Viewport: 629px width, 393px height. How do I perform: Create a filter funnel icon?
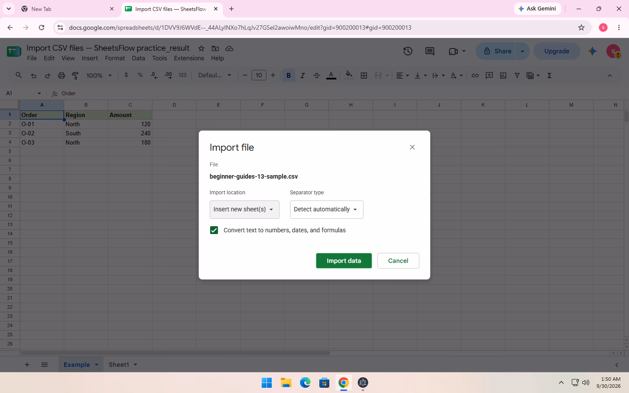pos(517,76)
